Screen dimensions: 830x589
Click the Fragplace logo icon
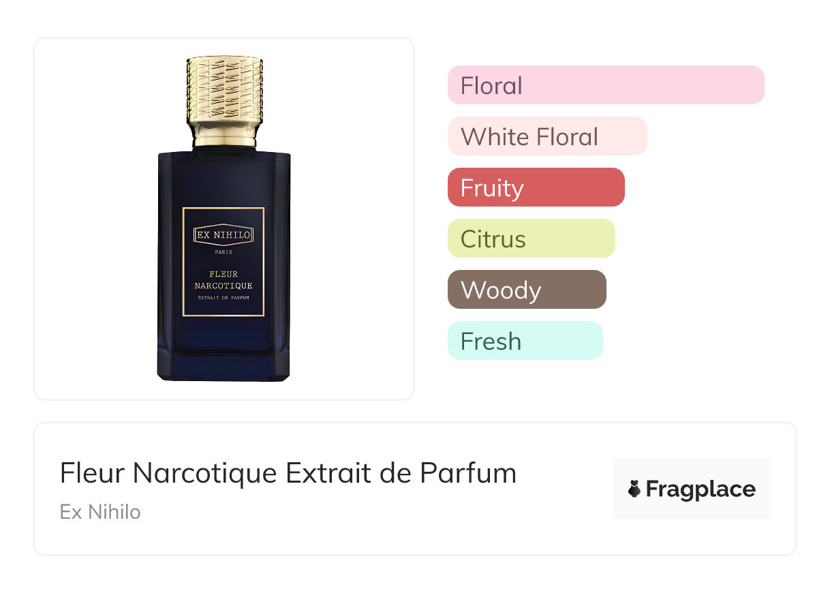point(634,489)
